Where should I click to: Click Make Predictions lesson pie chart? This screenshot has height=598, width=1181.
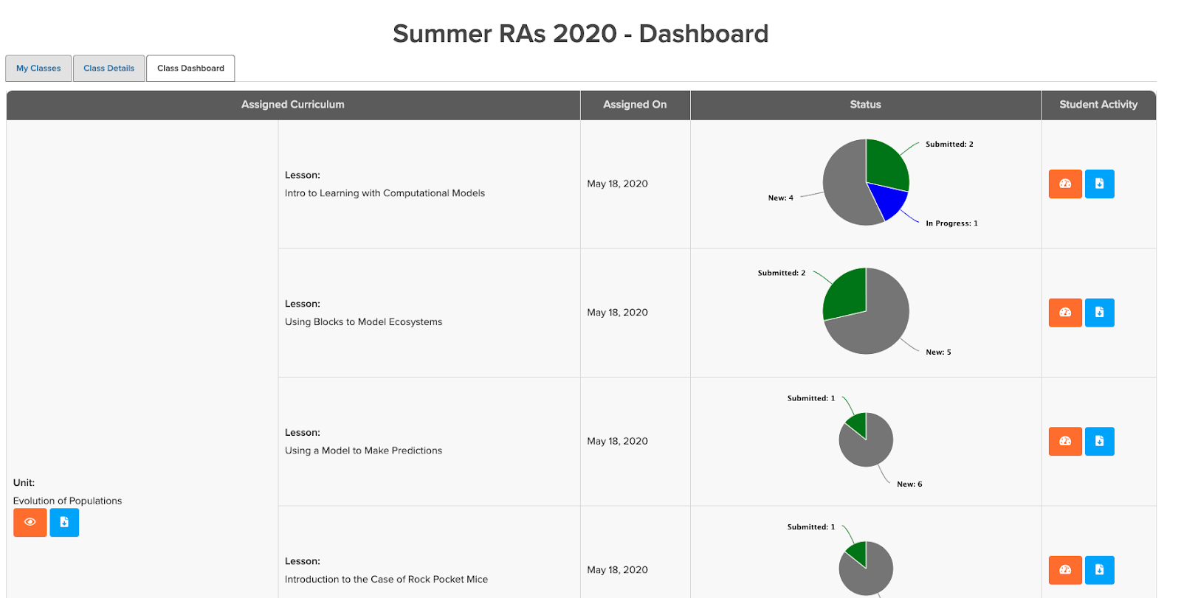tap(866, 440)
